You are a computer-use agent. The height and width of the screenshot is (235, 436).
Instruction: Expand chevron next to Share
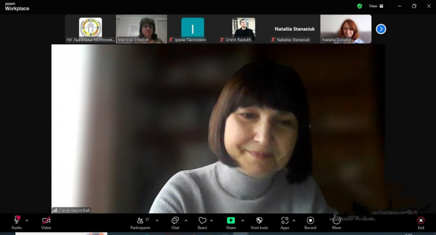pos(242,220)
